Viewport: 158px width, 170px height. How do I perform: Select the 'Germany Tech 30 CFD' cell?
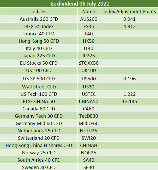[39, 116]
